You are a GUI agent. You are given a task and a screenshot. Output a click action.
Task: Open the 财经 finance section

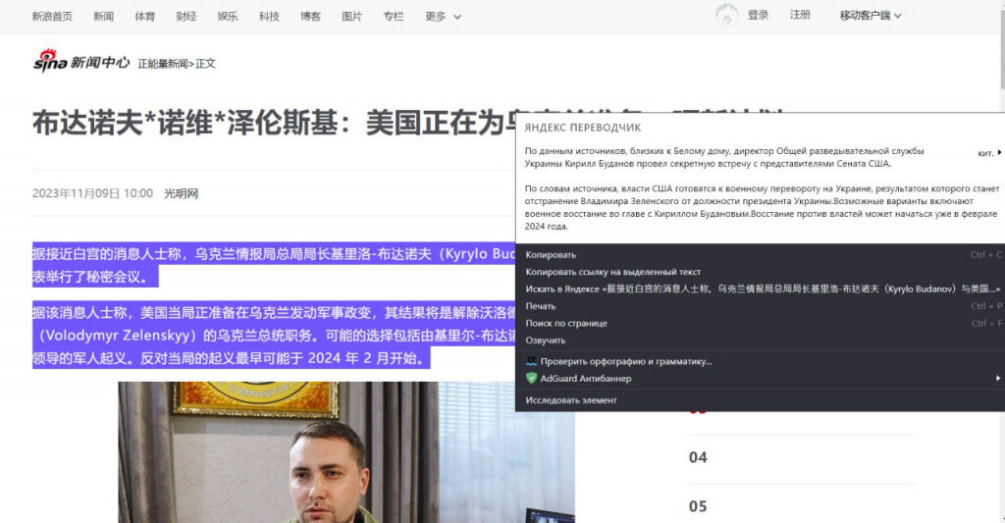tap(186, 16)
